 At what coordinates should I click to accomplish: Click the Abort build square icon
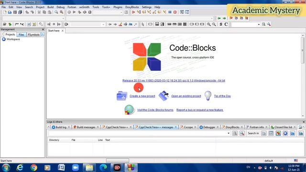90,12
